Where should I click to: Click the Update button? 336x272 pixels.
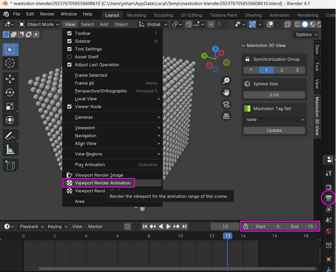(274, 130)
